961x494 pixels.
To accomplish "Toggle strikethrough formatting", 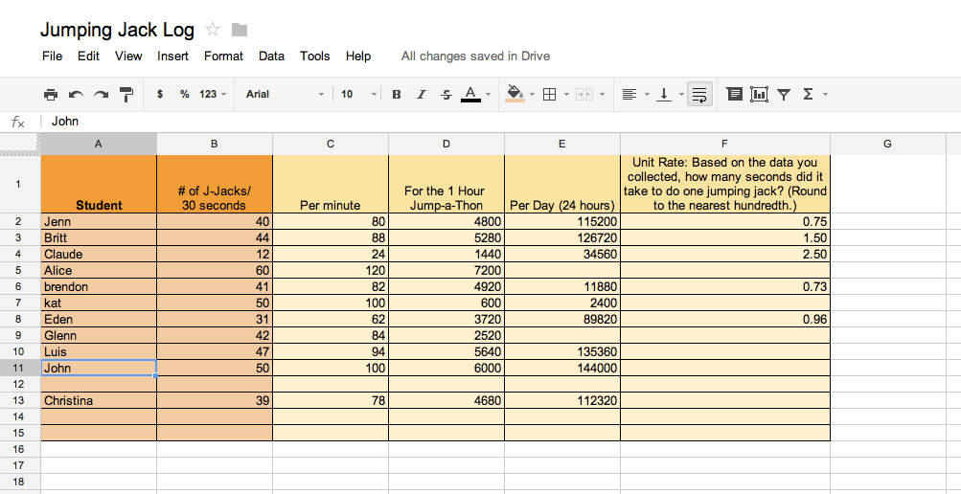I will click(446, 94).
